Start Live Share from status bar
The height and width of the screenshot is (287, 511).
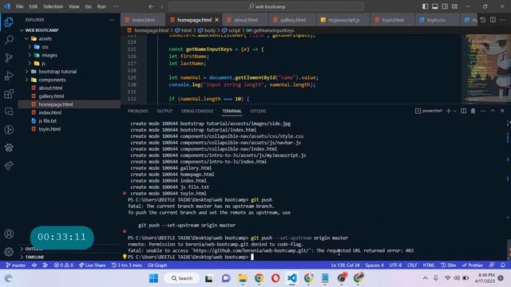[x=93, y=265]
